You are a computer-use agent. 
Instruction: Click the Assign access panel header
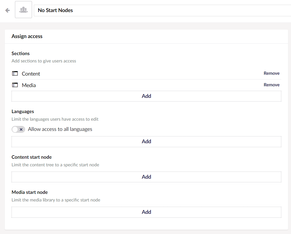(x=27, y=36)
